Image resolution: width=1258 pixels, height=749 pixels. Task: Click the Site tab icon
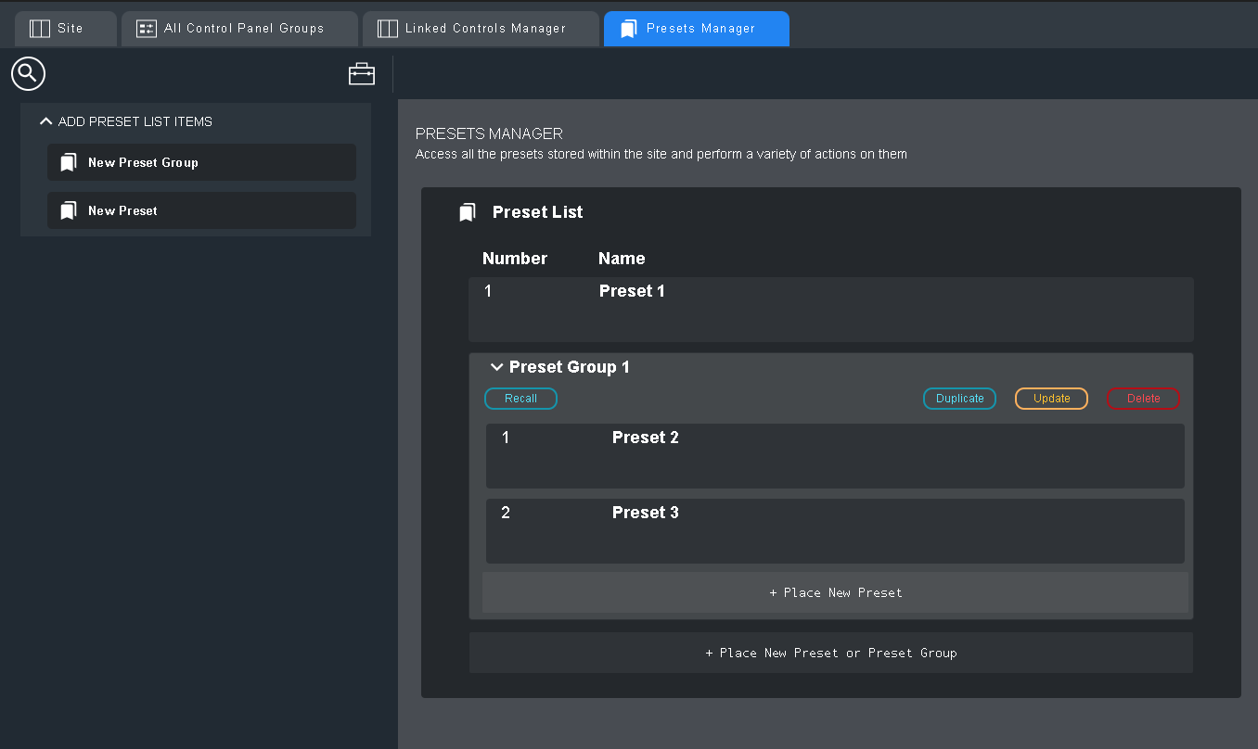coord(40,29)
